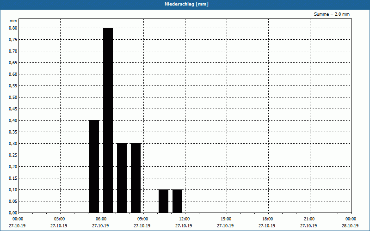Click the 0,30 mm bar nearest 09:00

[136, 178]
